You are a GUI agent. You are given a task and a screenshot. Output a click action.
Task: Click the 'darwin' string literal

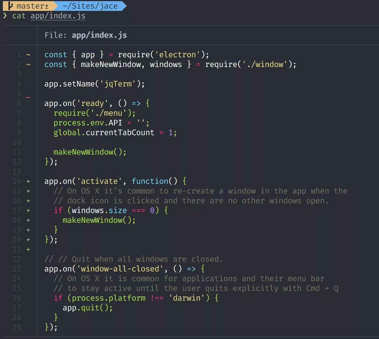[x=187, y=298]
